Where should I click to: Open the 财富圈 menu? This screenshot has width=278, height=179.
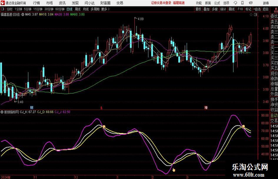click(105, 3)
